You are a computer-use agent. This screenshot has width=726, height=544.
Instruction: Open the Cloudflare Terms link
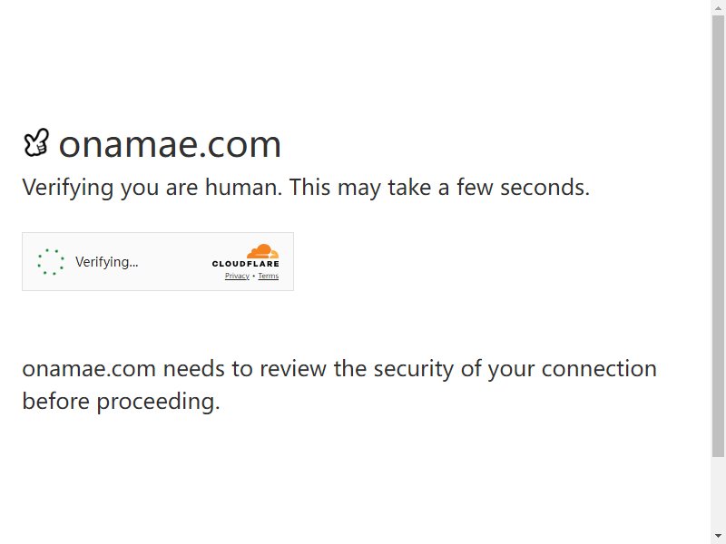coord(268,277)
